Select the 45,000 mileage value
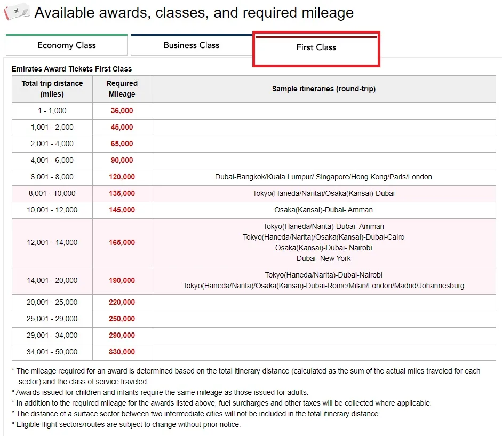502x436 pixels. (122, 127)
